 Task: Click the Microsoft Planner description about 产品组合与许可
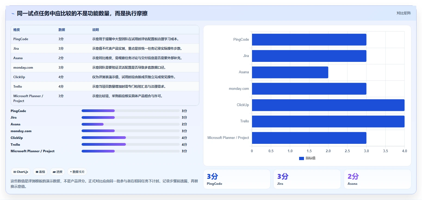click(127, 96)
